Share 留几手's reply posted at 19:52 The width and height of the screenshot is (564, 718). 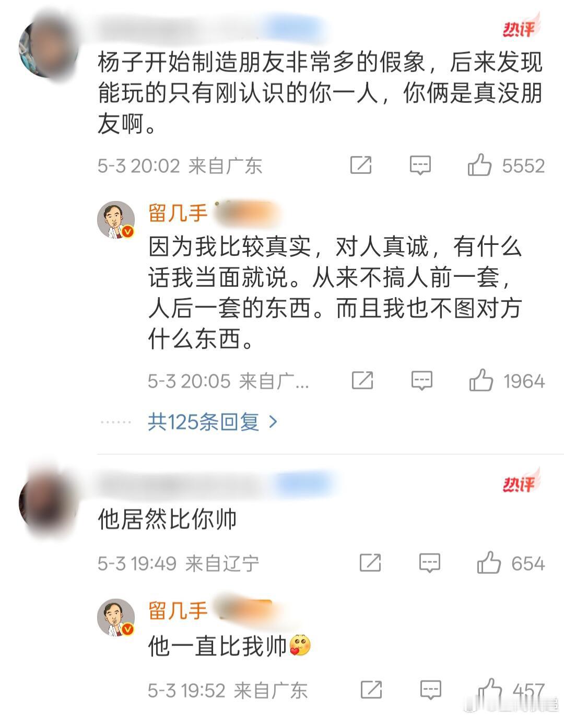[x=371, y=690]
